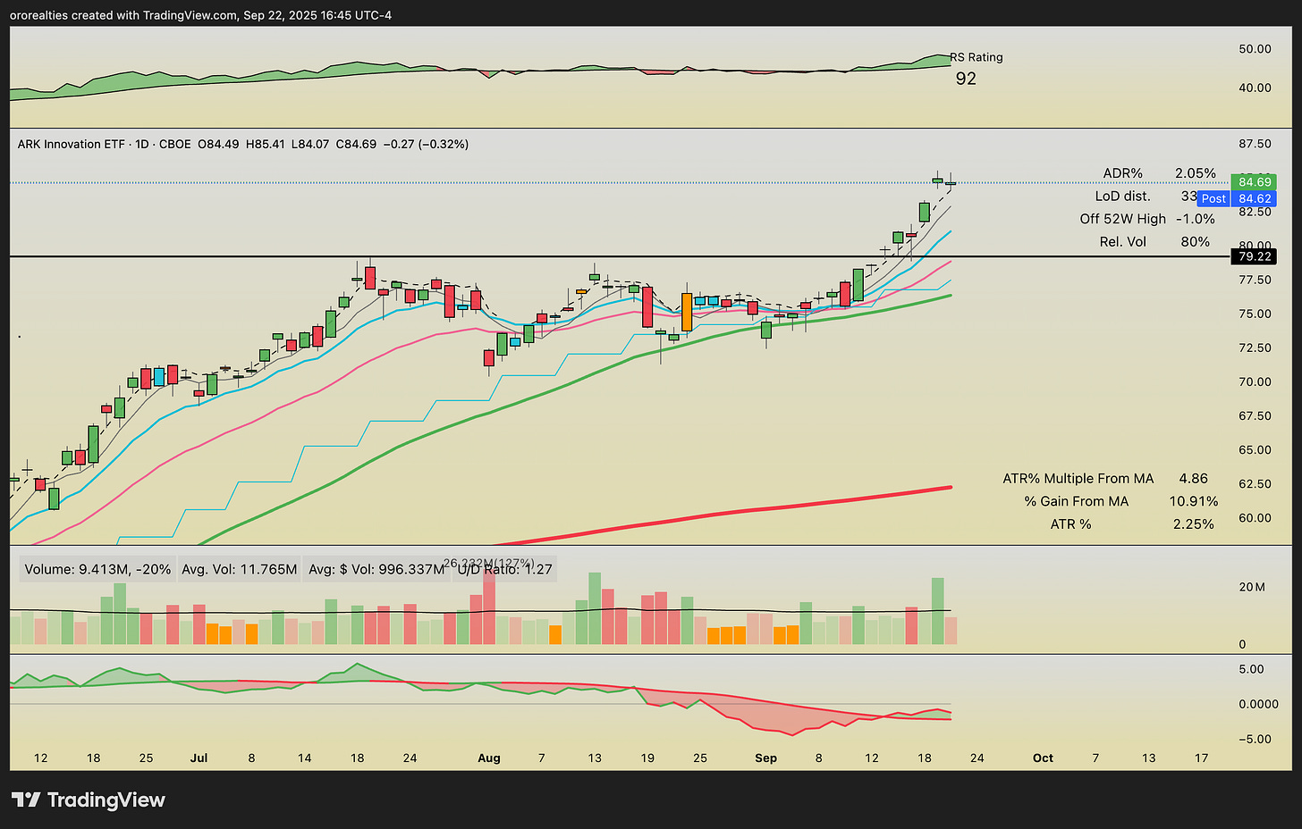Click the C84.69 close value in header
The width and height of the screenshot is (1302, 829).
tap(356, 144)
